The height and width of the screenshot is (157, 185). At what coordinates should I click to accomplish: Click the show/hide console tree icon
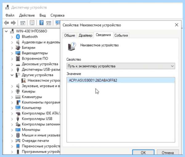23,23
